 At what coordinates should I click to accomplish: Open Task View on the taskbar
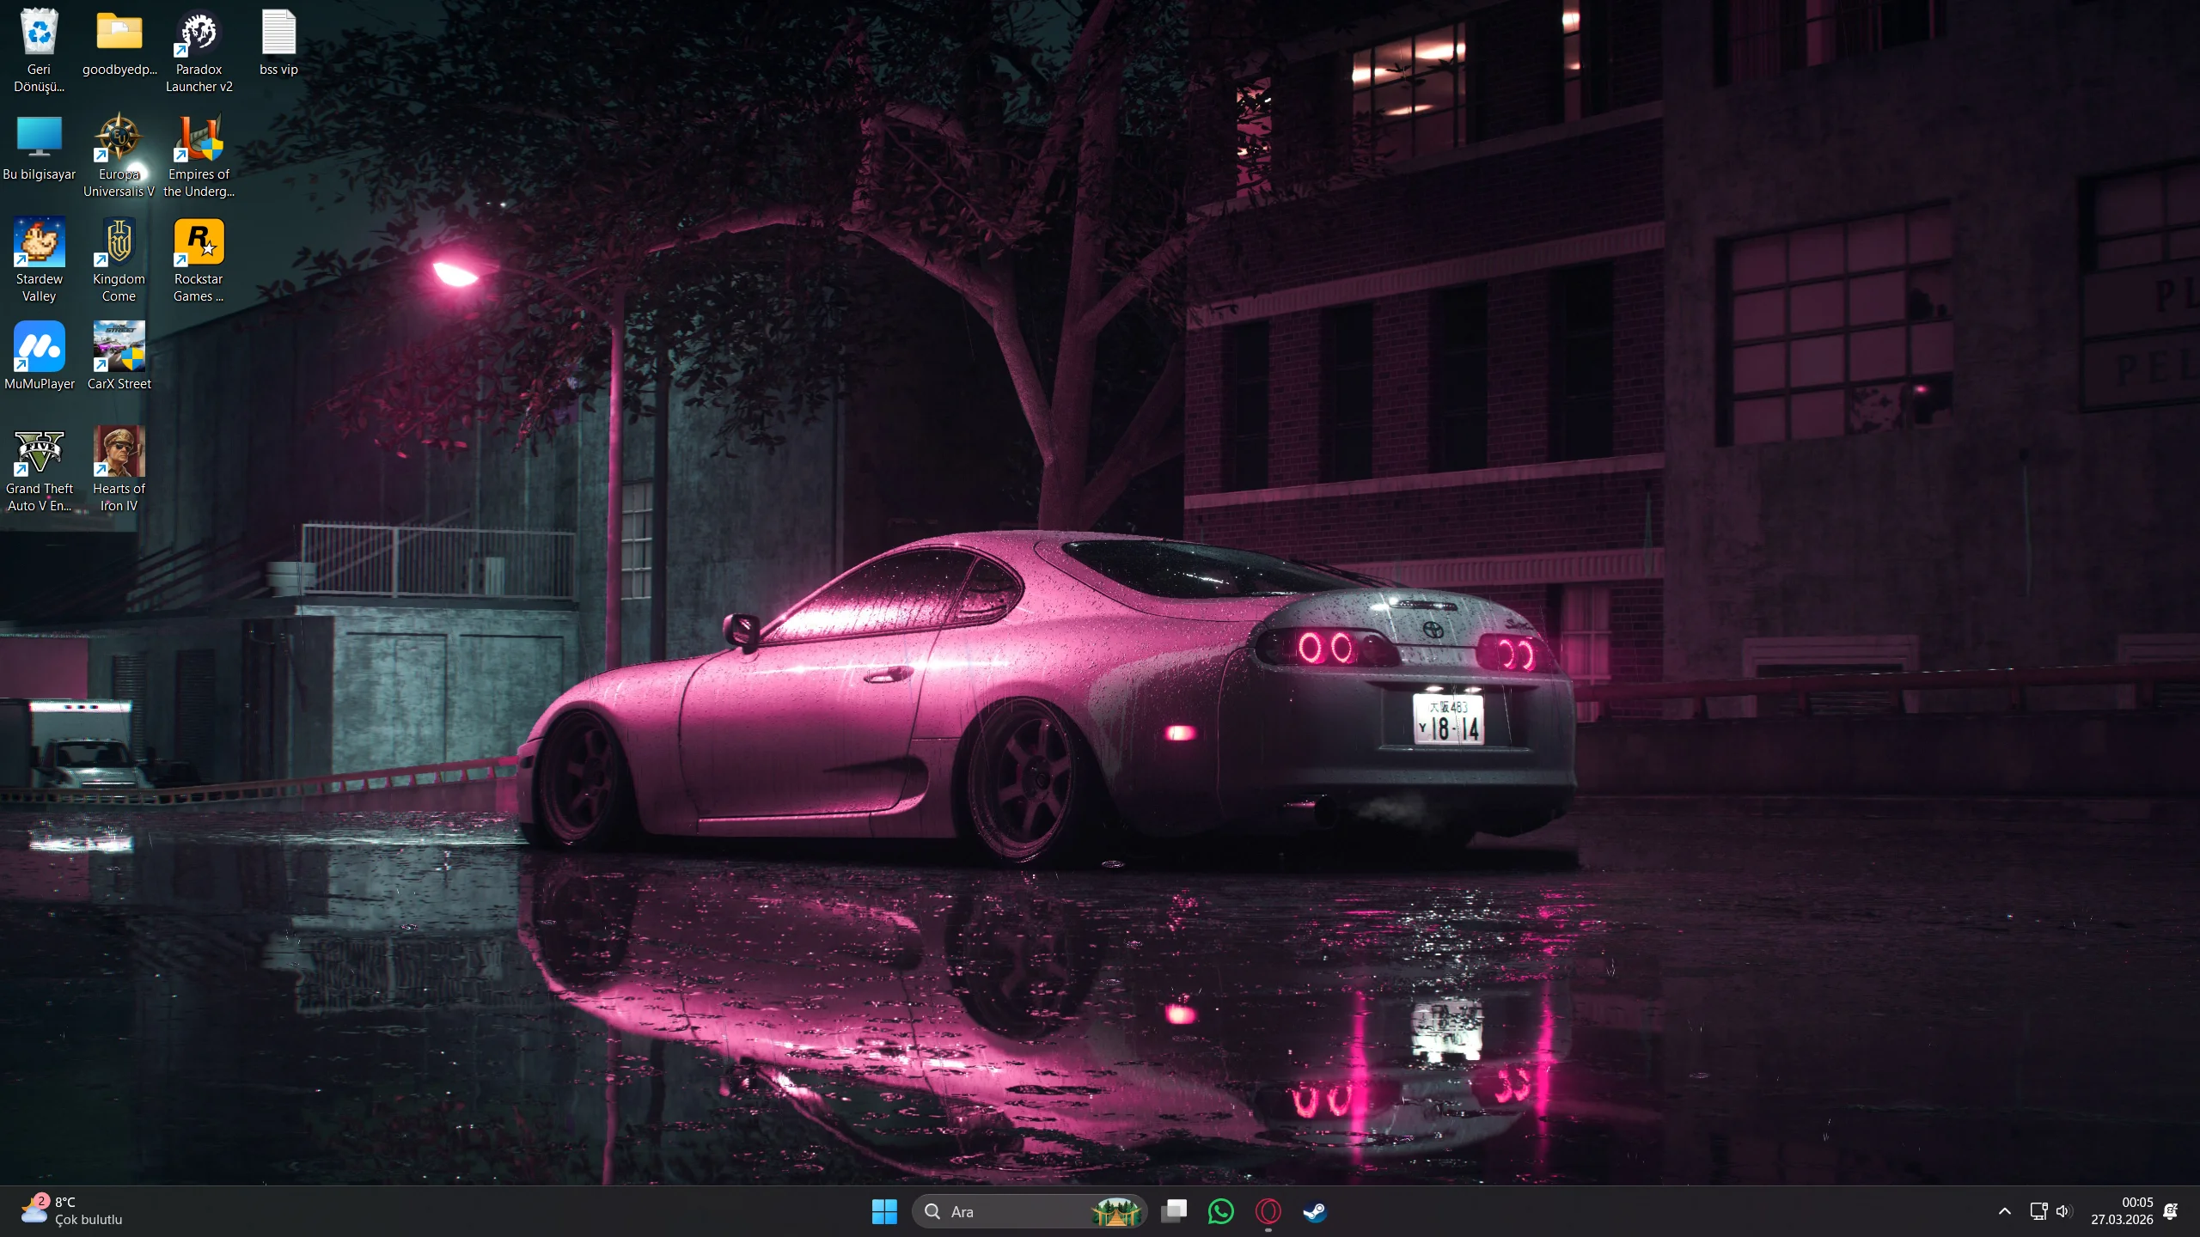coord(1175,1211)
